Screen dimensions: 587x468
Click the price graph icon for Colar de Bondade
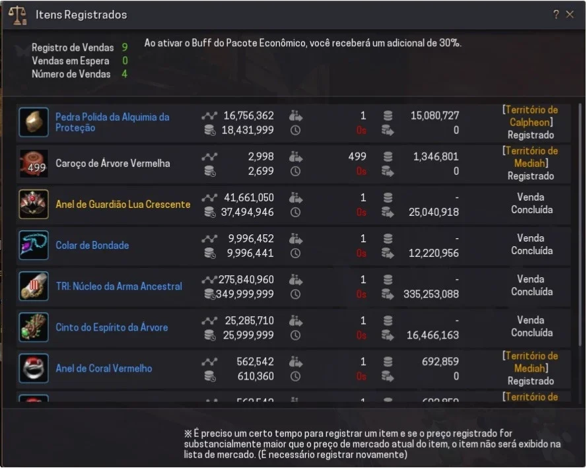point(209,238)
